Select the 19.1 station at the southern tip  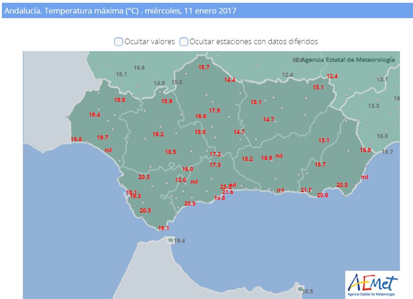(x=163, y=228)
